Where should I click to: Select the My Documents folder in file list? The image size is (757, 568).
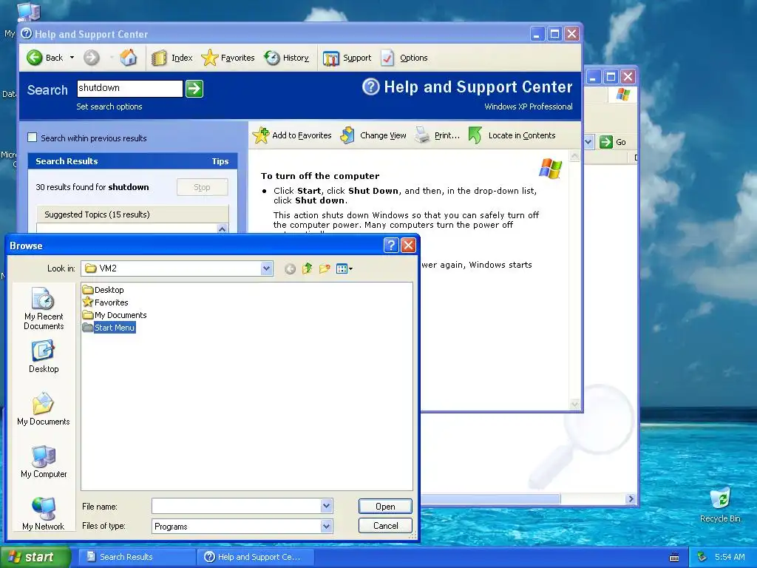(115, 315)
